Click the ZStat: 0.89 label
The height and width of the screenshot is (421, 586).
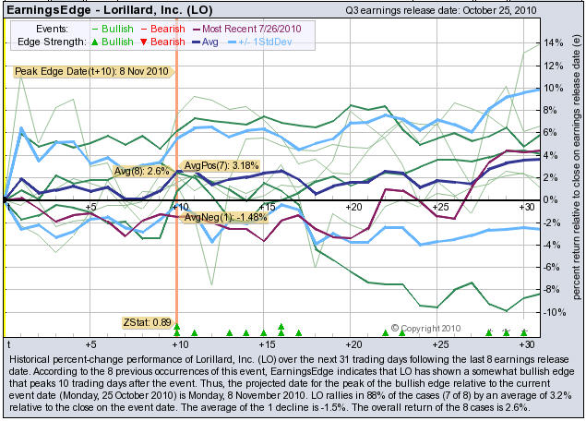click(147, 322)
